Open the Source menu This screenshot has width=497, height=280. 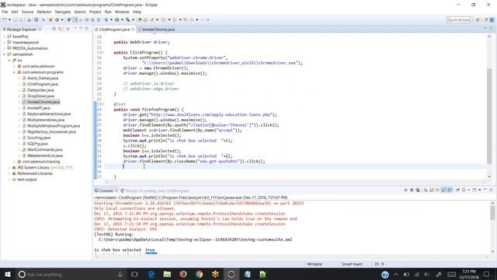pyautogui.click(x=27, y=12)
